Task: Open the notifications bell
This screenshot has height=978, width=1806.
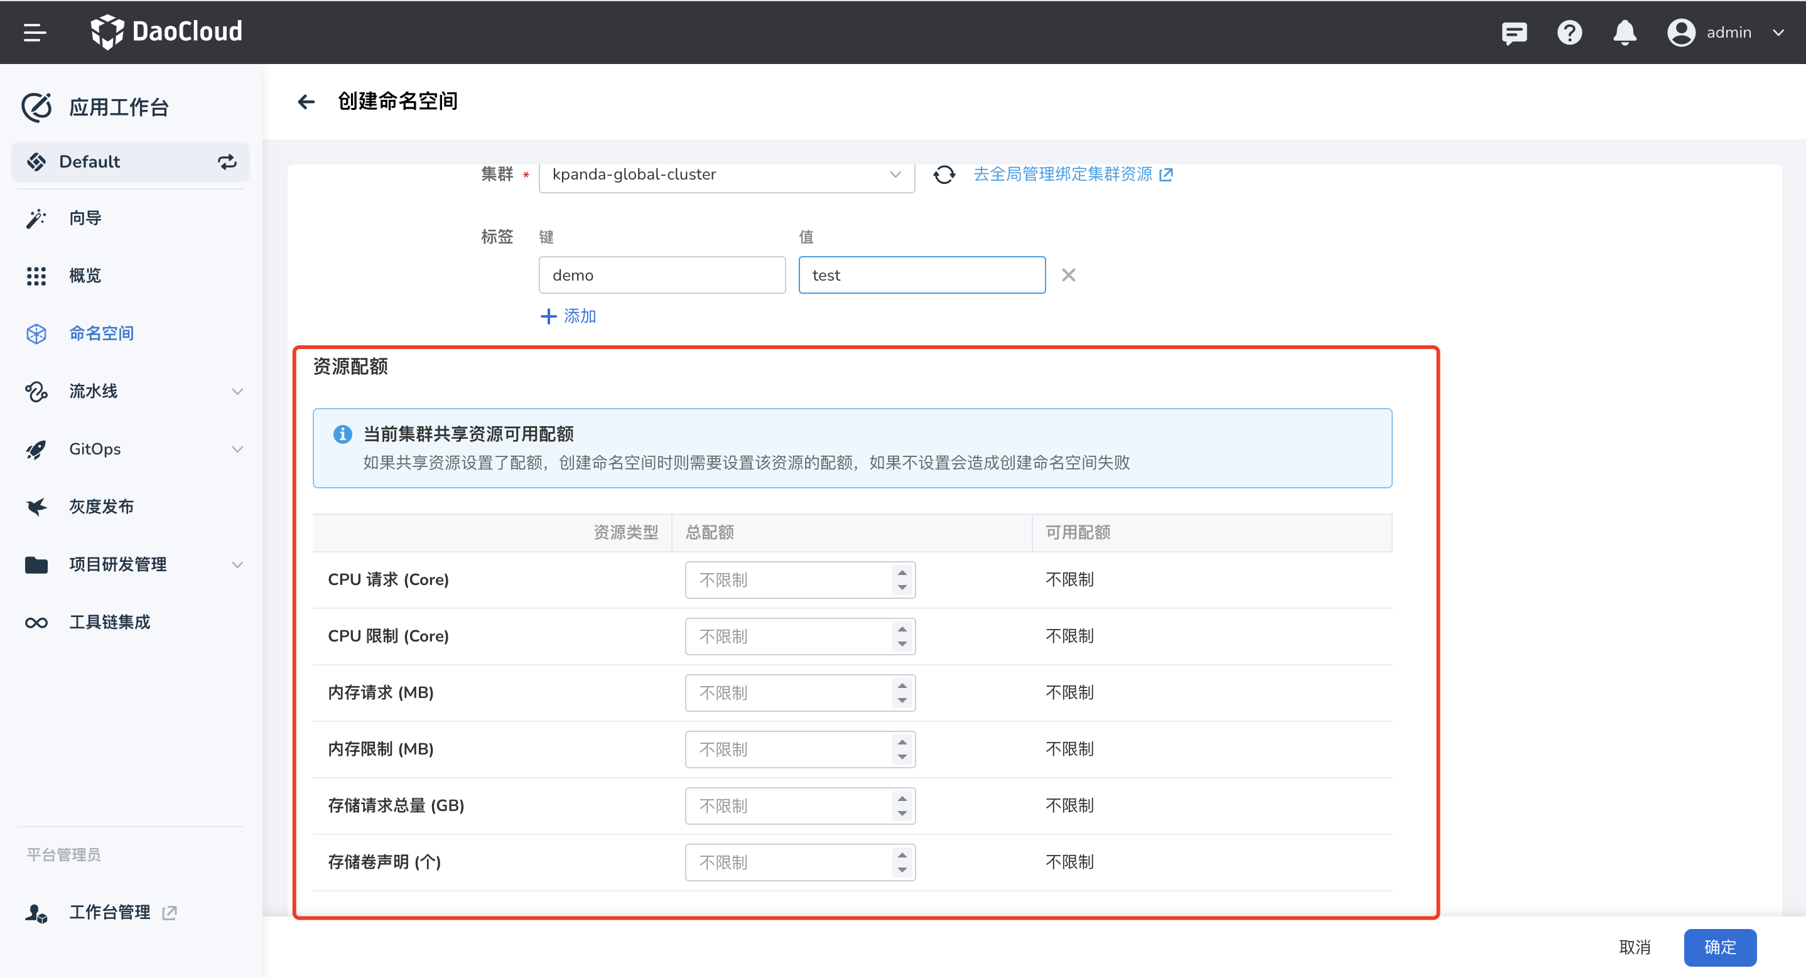Action: (1625, 32)
